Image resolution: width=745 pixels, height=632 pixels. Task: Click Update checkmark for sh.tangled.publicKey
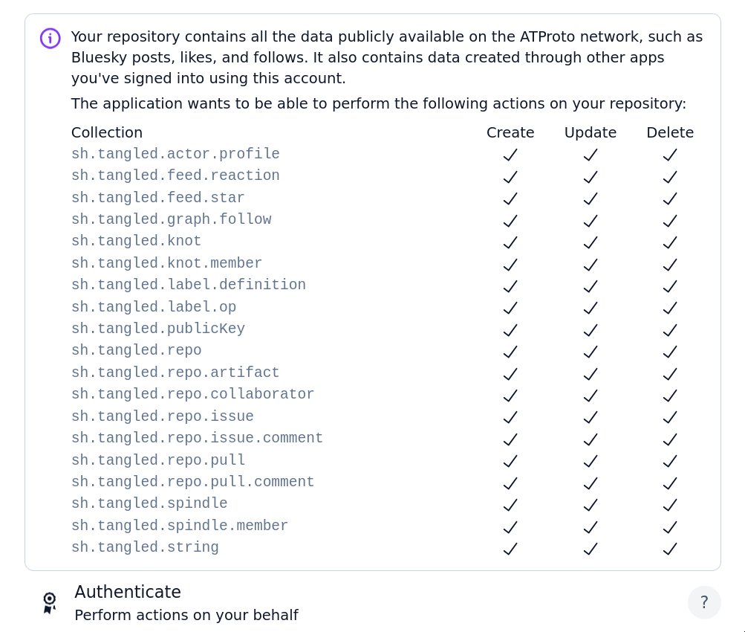[591, 329]
